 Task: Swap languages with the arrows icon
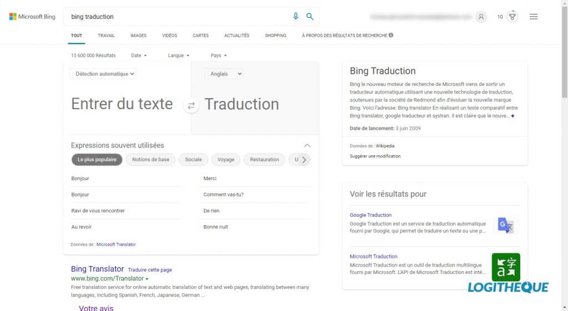point(191,105)
